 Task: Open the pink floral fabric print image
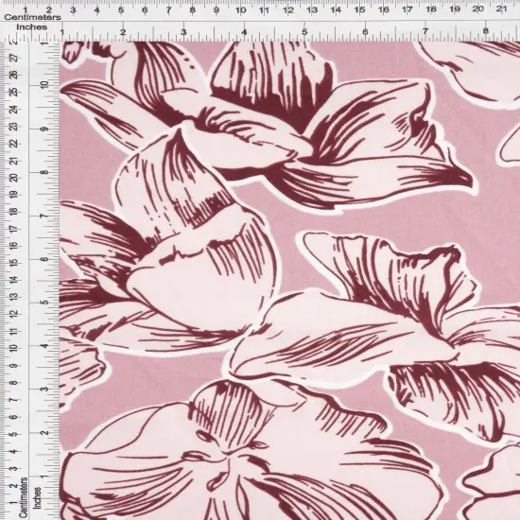[289, 281]
